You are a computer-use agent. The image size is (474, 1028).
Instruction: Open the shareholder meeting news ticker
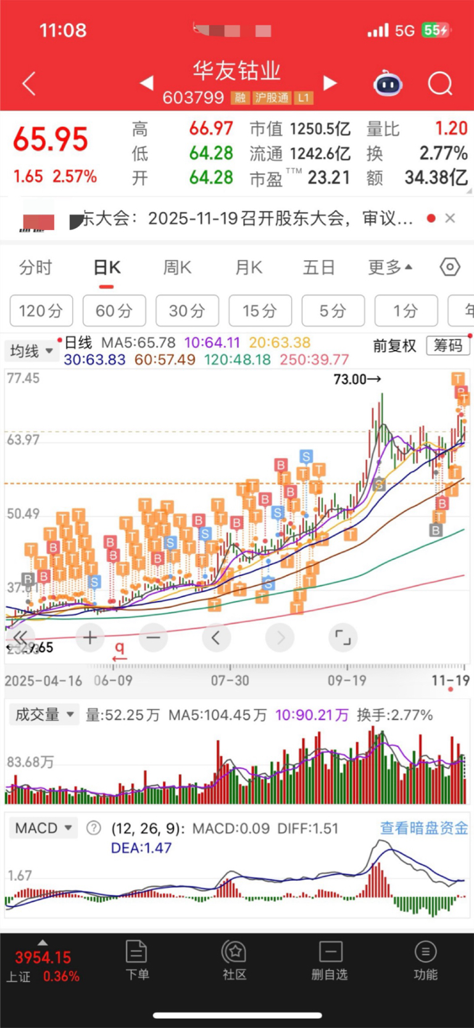[x=247, y=218]
